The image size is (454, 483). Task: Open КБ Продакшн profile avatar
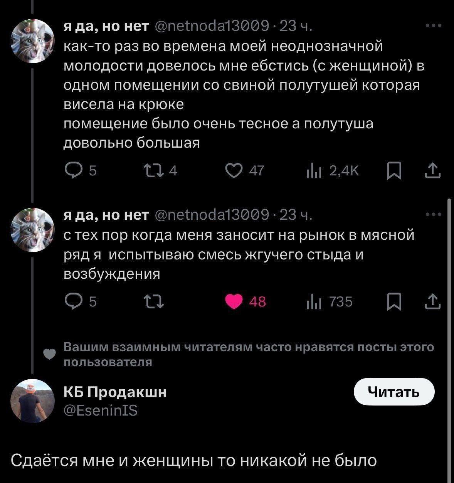(x=33, y=401)
